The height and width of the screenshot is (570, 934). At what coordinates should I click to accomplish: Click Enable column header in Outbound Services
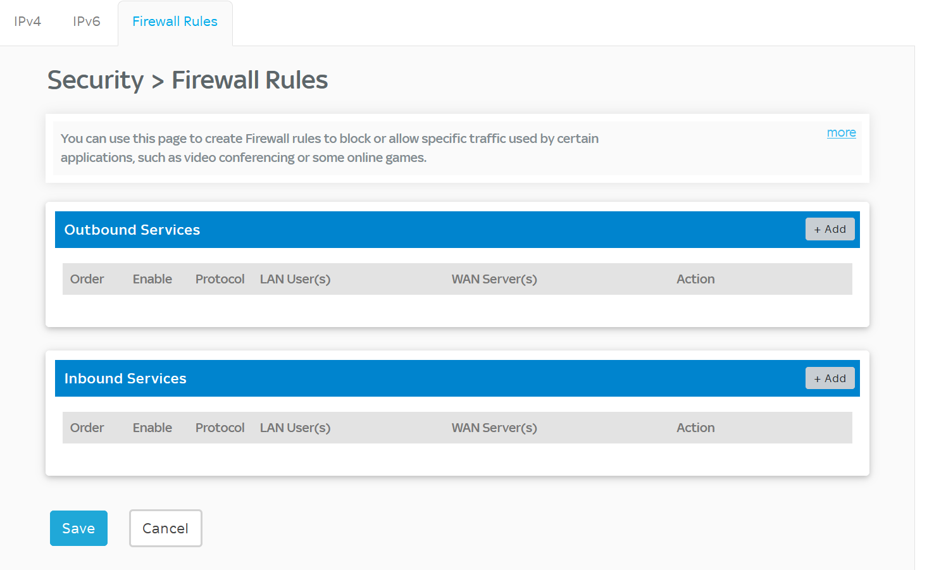click(x=152, y=279)
